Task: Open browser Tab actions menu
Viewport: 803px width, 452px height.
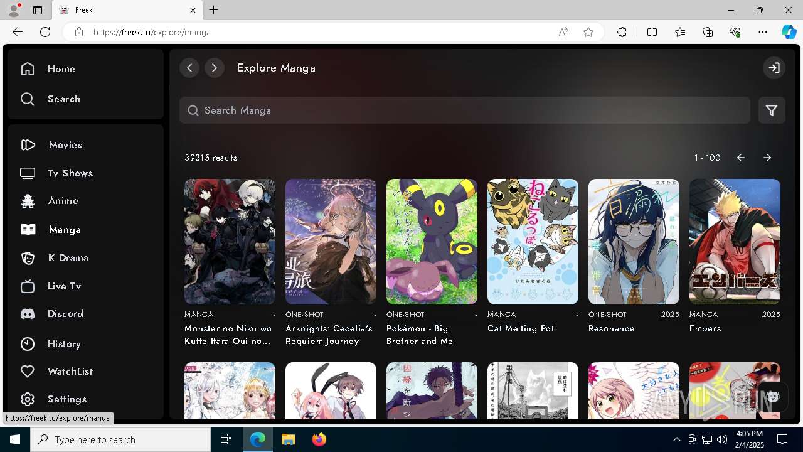Action: pos(38,10)
